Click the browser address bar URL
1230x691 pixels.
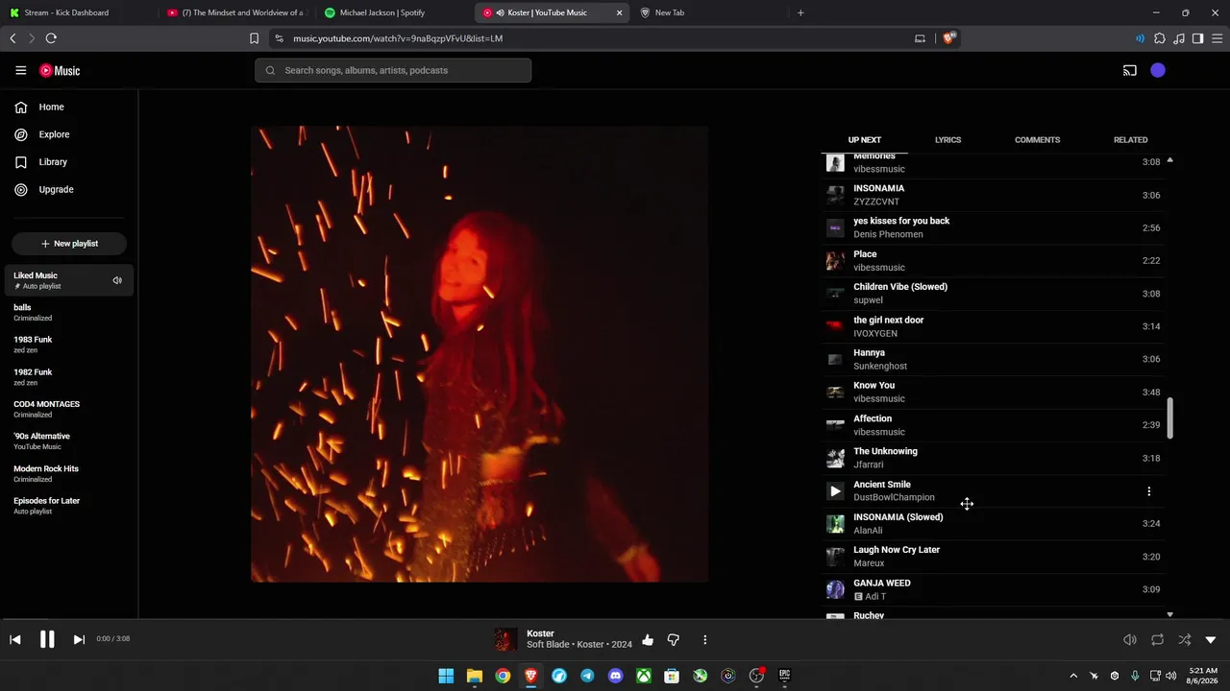pyautogui.click(x=398, y=38)
